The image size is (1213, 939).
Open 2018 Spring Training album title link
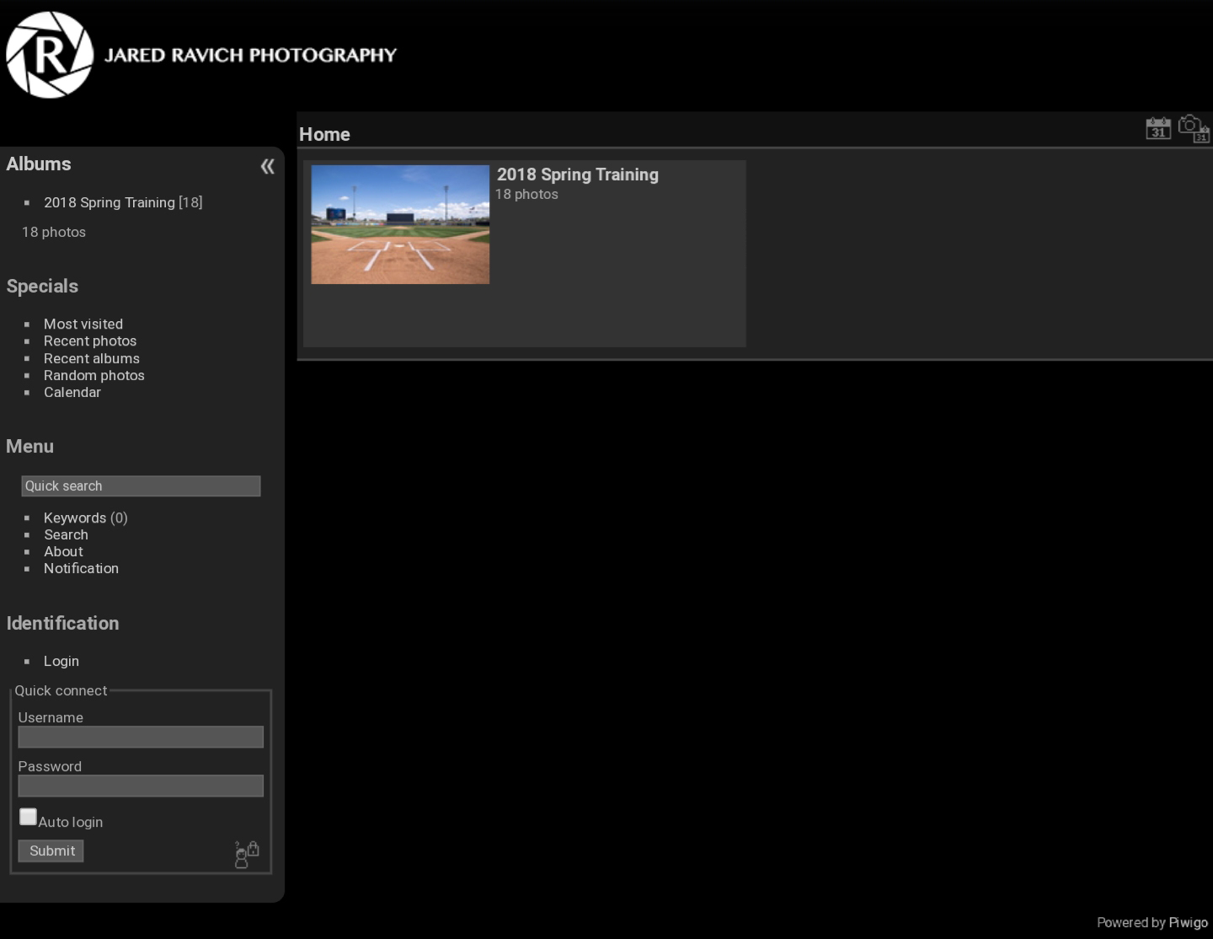point(577,174)
